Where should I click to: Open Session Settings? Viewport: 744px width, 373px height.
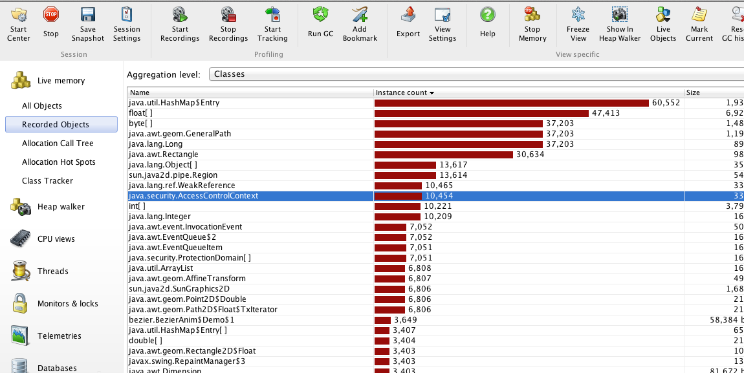pos(127,24)
